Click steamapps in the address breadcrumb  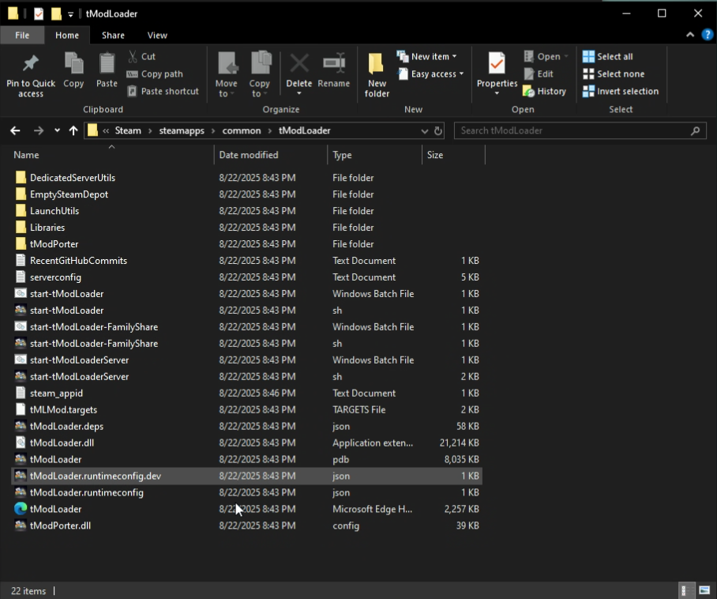coord(182,131)
